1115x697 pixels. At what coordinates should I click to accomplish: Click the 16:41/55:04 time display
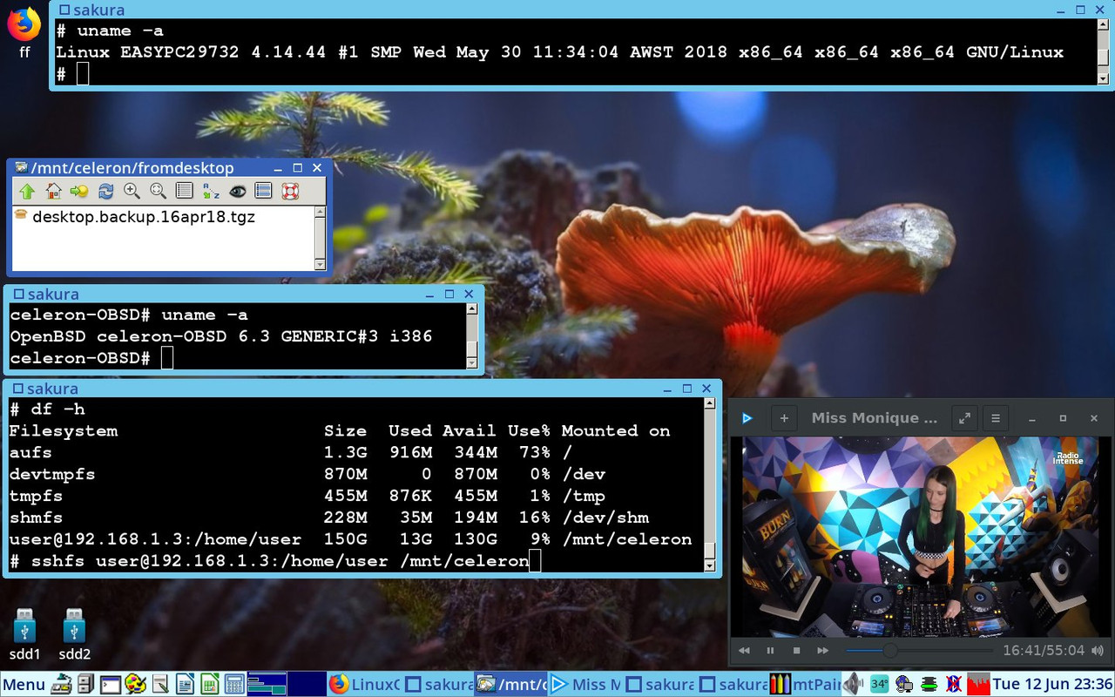tap(1043, 651)
